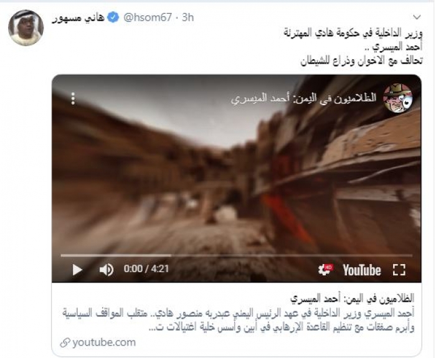Image resolution: width=436 pixels, height=358 pixels.
Task: Enter fullscreen mode on the video
Action: (x=399, y=270)
